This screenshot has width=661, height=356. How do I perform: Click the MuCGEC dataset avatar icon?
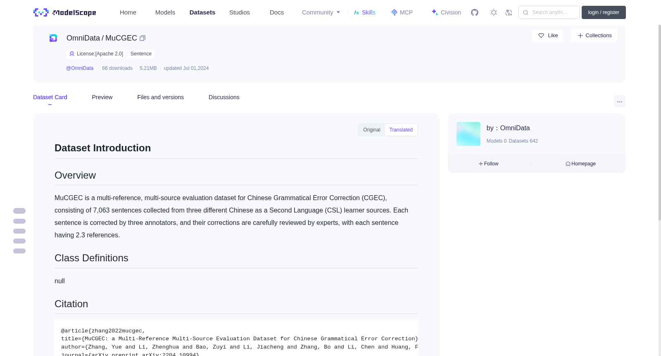pos(53,38)
